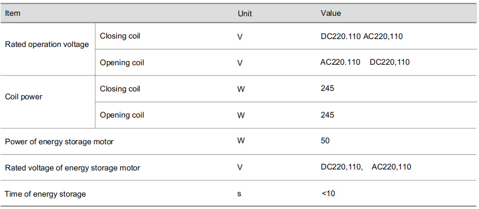Click the value 50 for motor power
Viewport: 479px width, 209px height.
coord(325,141)
